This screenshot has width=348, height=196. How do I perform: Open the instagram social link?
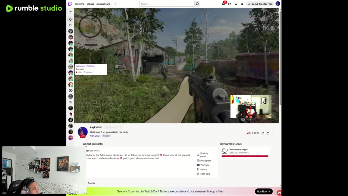(204, 161)
